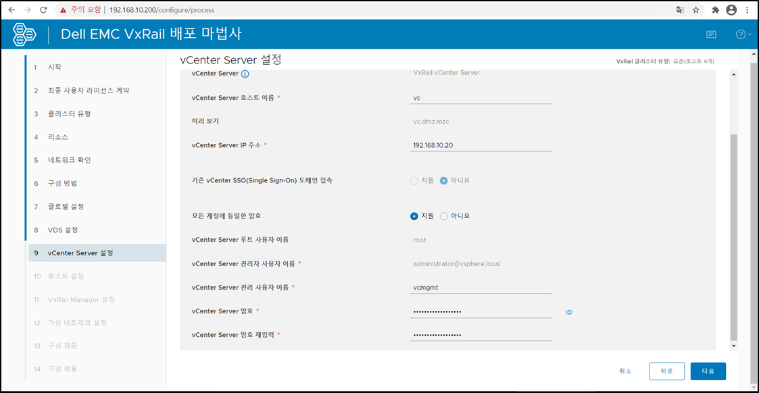Click the form panel scroll up arrow
Viewport: 759px width, 393px height.
(x=734, y=74)
